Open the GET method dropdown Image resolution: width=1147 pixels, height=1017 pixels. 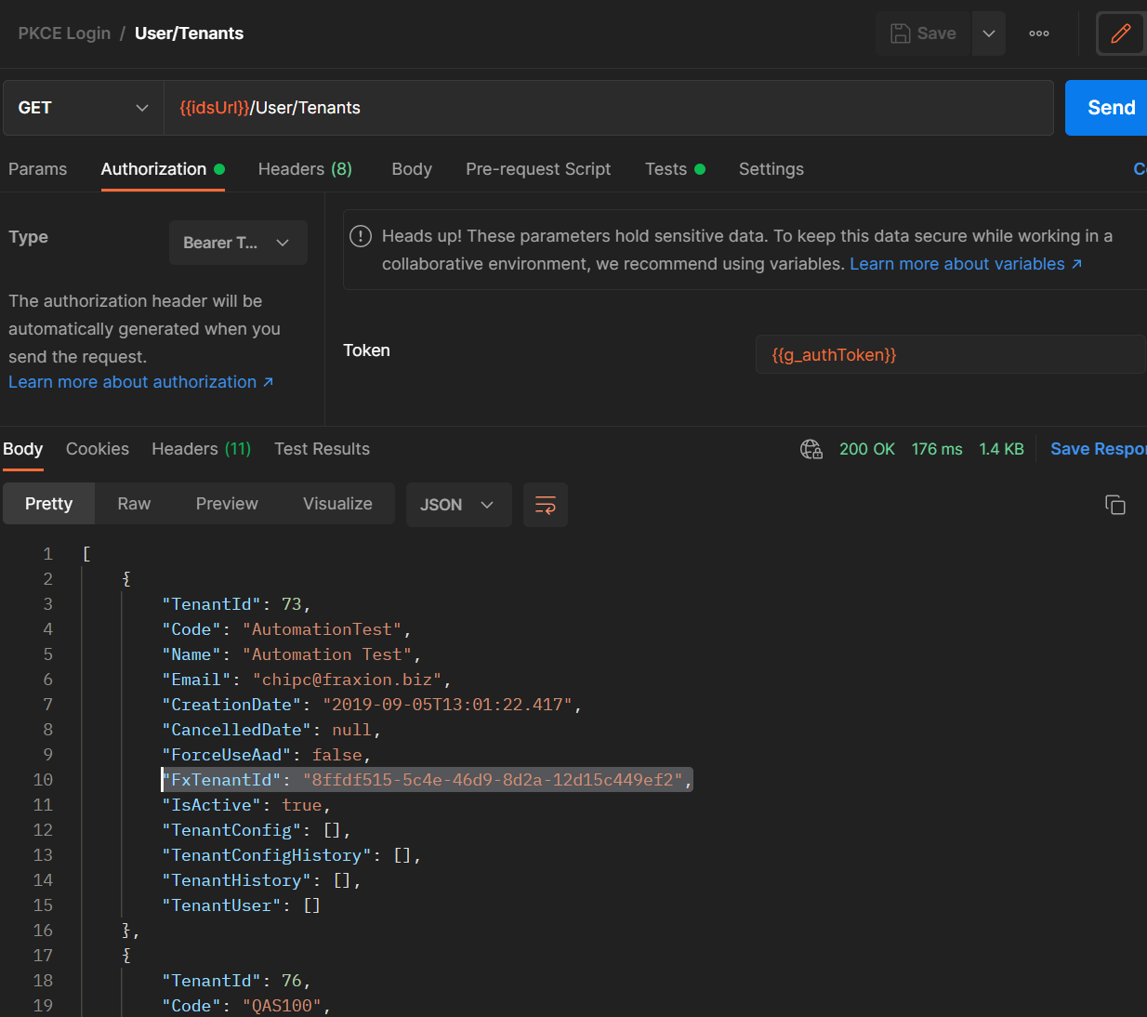click(x=84, y=108)
